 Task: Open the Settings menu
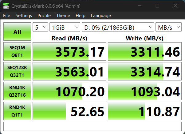pyautogui.click(x=24, y=16)
